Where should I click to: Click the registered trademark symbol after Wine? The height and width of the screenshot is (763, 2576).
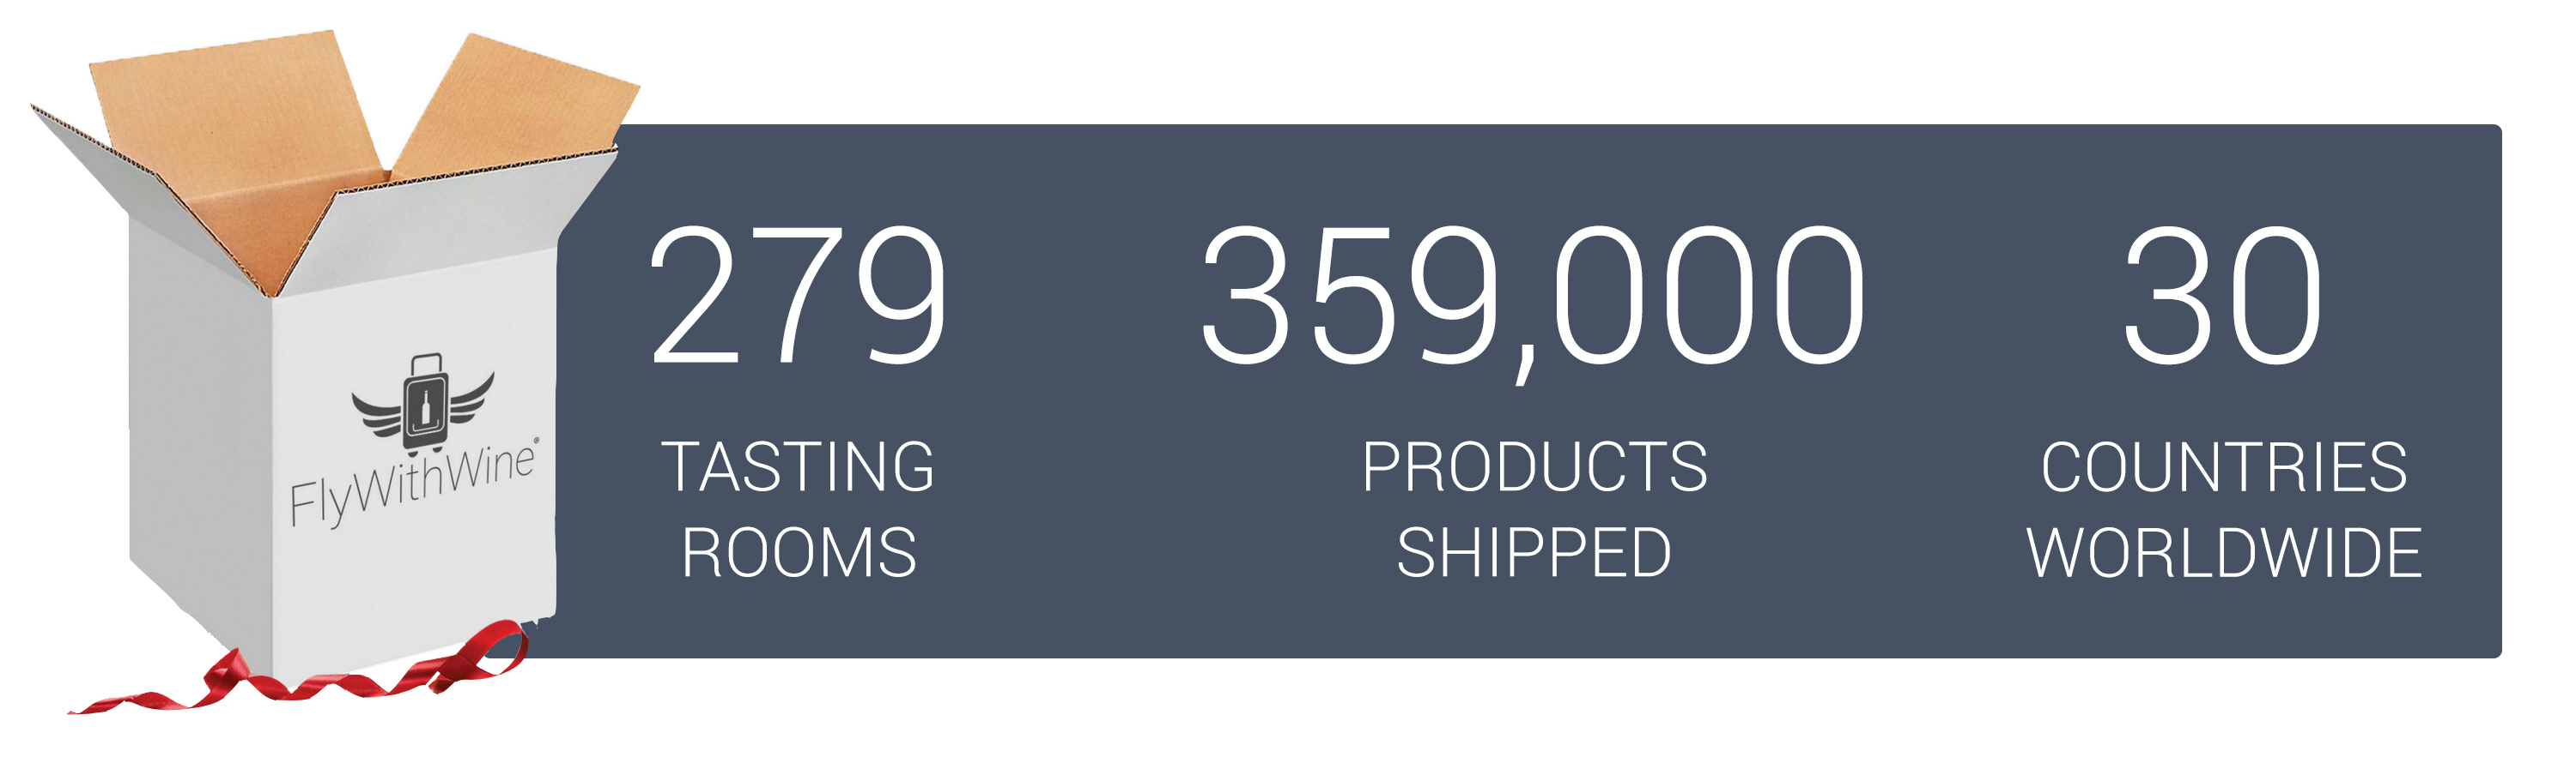click(x=536, y=441)
